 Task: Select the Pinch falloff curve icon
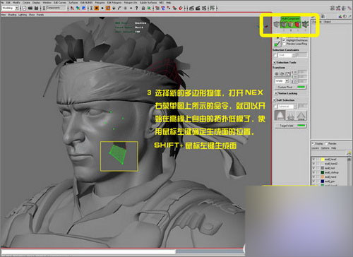291,116
